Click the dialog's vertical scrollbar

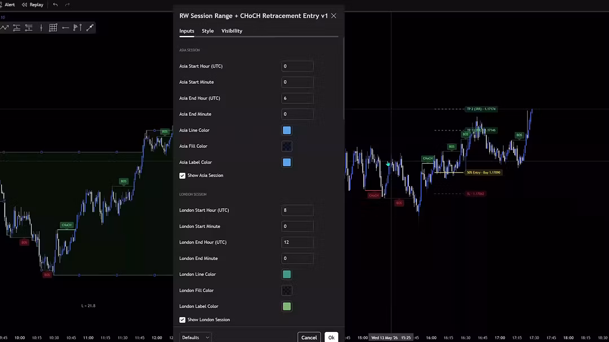pyautogui.click(x=343, y=79)
